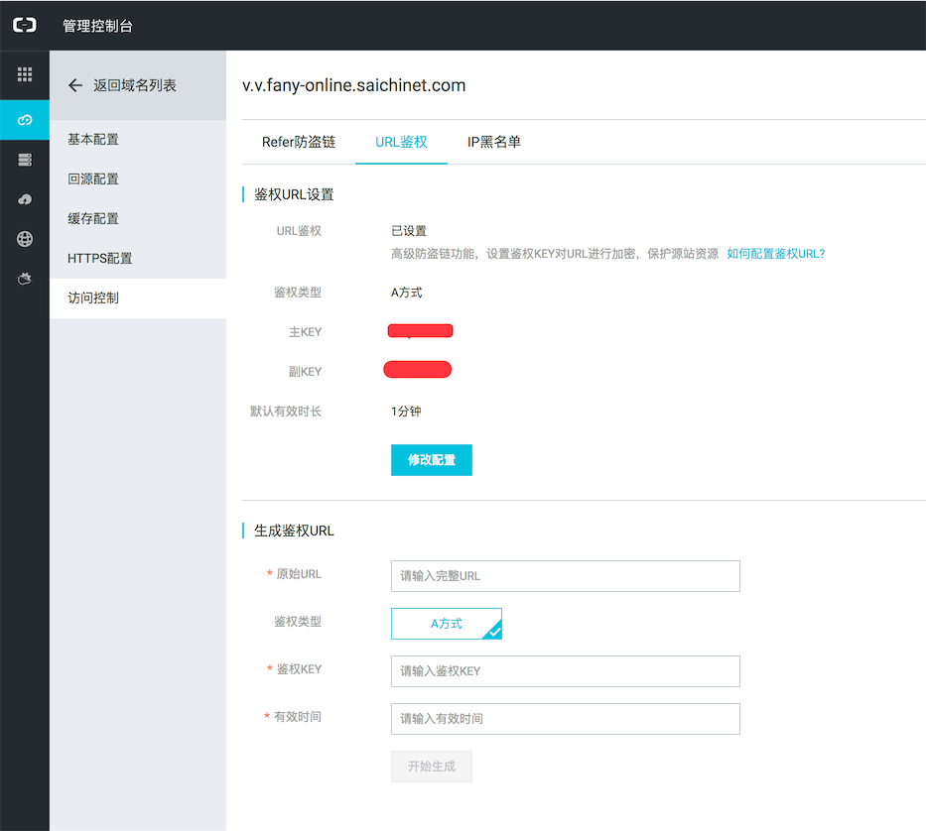Click the 鉴权URL设置 section heading

point(294,194)
